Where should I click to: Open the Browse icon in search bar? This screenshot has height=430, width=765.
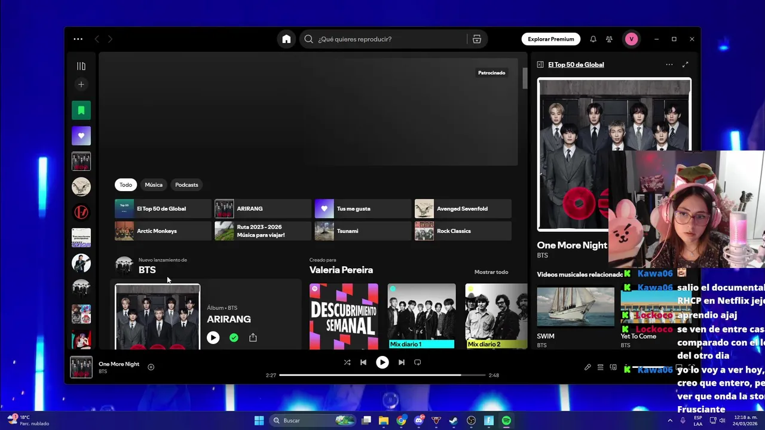(476, 39)
